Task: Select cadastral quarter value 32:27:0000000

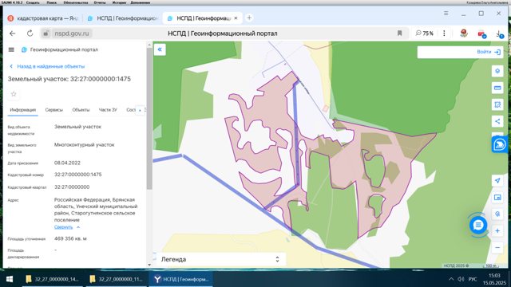Action: [72, 187]
